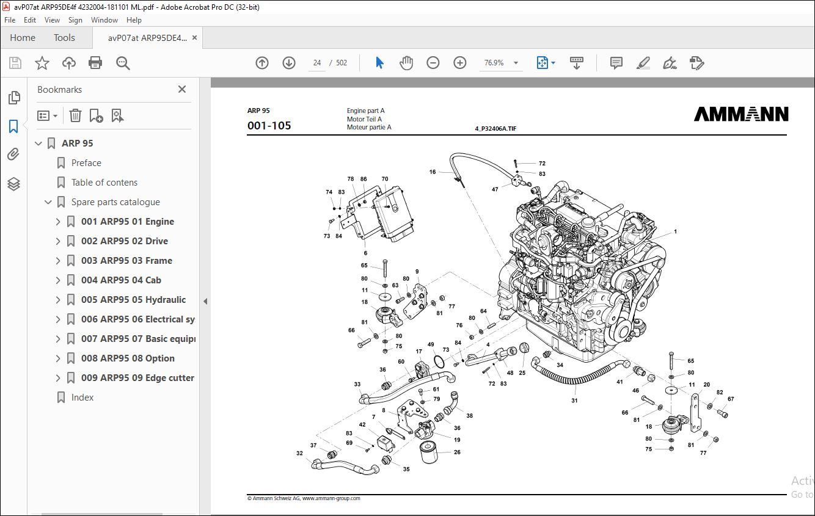The image size is (815, 516).
Task: Open the zoom level dropdown arrow
Action: [516, 63]
